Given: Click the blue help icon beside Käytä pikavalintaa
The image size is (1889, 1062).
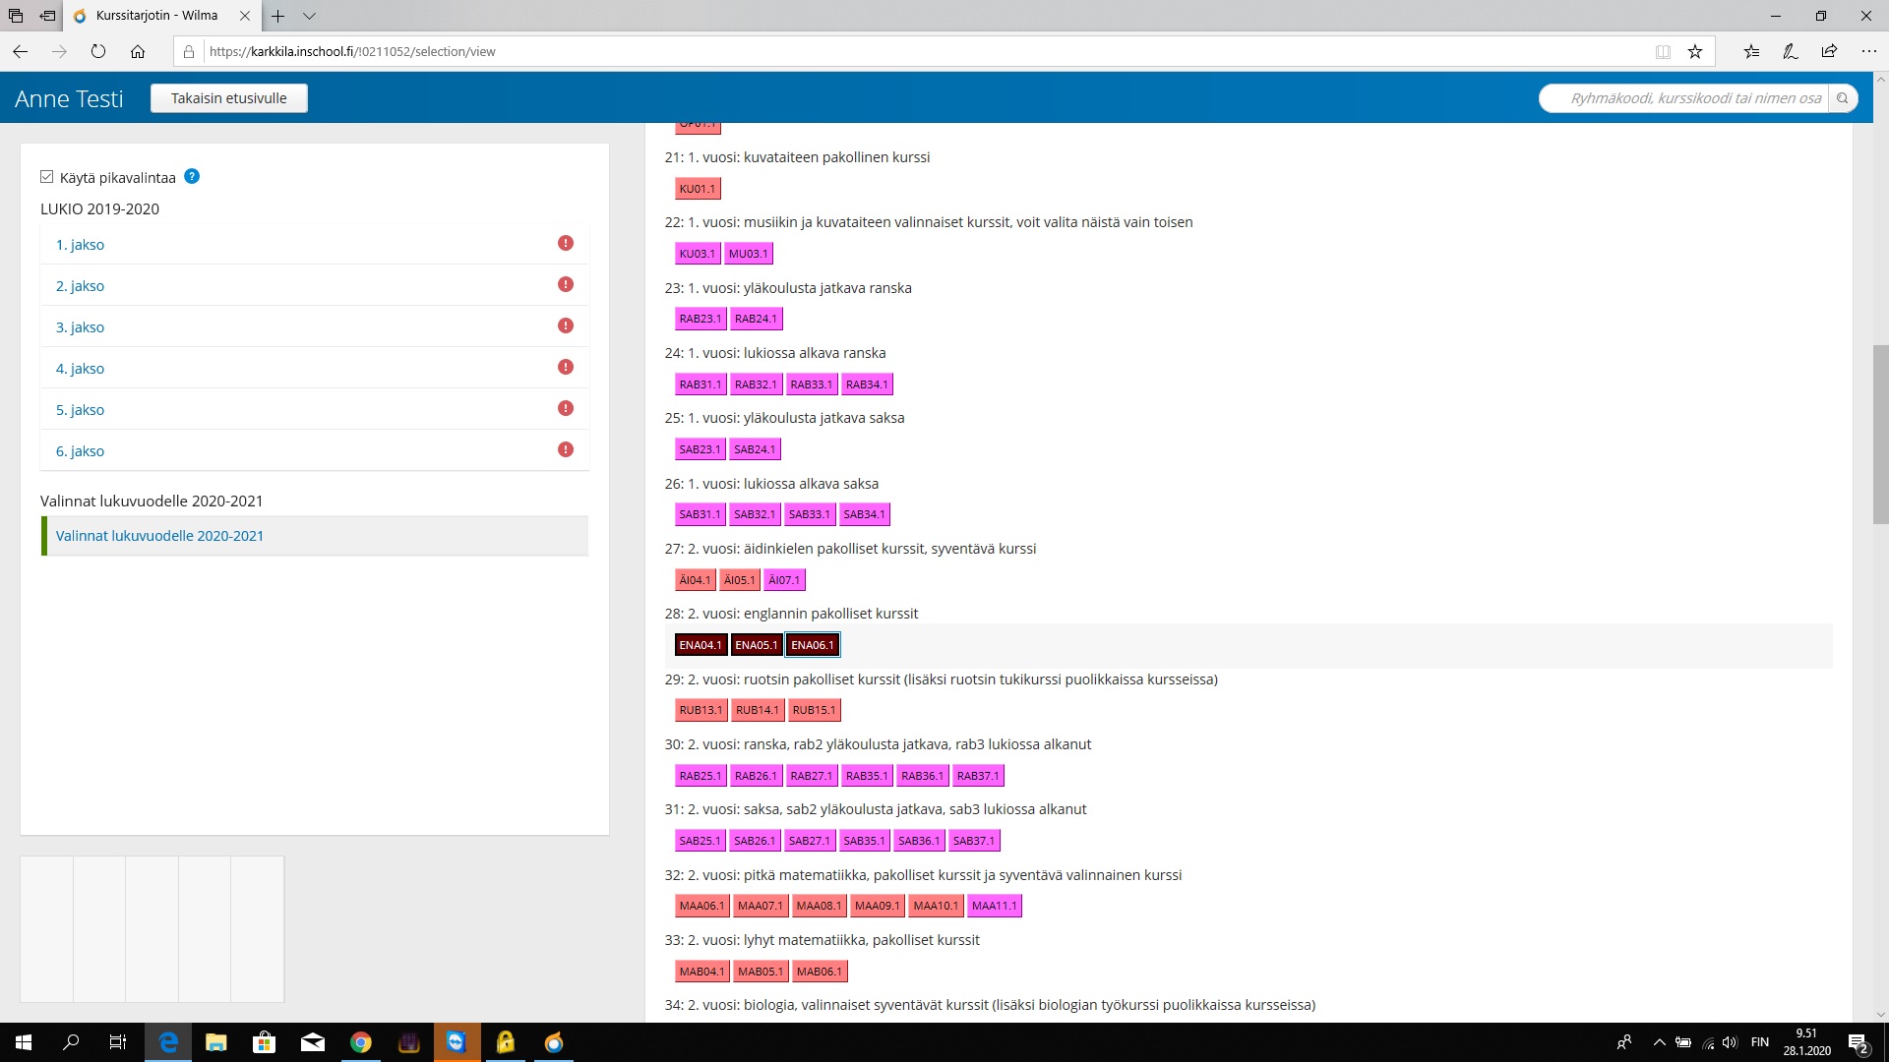Looking at the screenshot, I should click(x=192, y=177).
